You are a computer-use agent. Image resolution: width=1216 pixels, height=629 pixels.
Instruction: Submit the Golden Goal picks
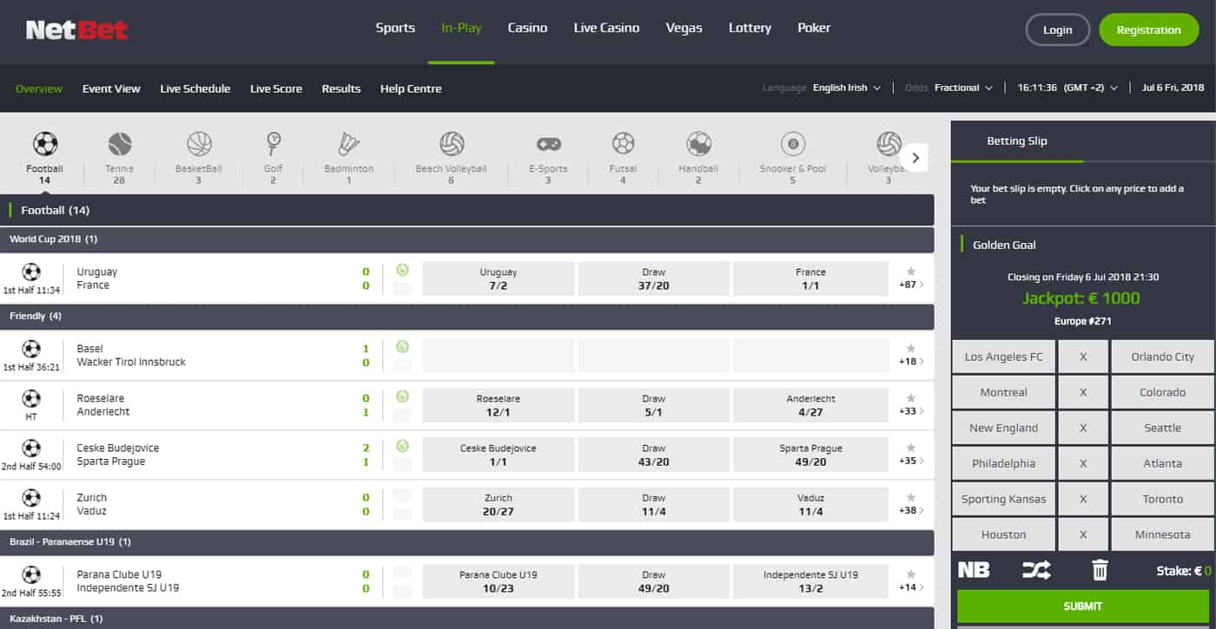tap(1082, 606)
